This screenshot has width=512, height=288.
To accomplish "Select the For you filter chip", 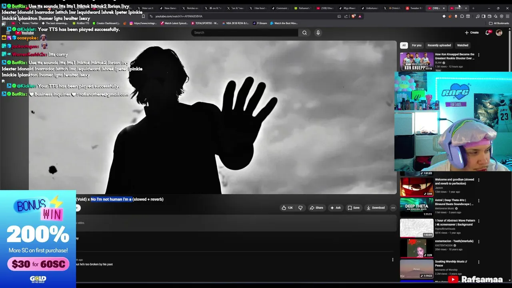I will 416,45.
